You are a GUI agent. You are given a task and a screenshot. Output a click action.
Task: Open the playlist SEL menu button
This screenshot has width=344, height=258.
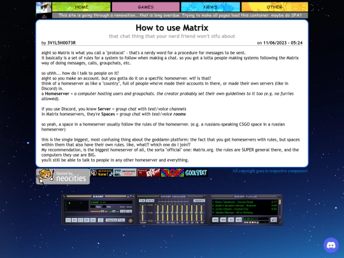(231, 220)
